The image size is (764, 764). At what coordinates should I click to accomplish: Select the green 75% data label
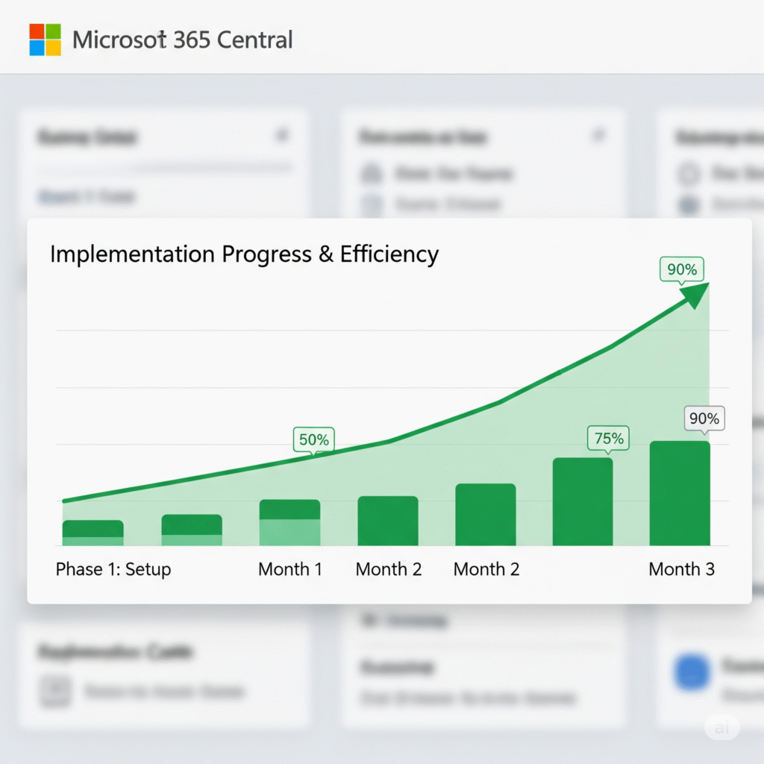[x=609, y=438]
